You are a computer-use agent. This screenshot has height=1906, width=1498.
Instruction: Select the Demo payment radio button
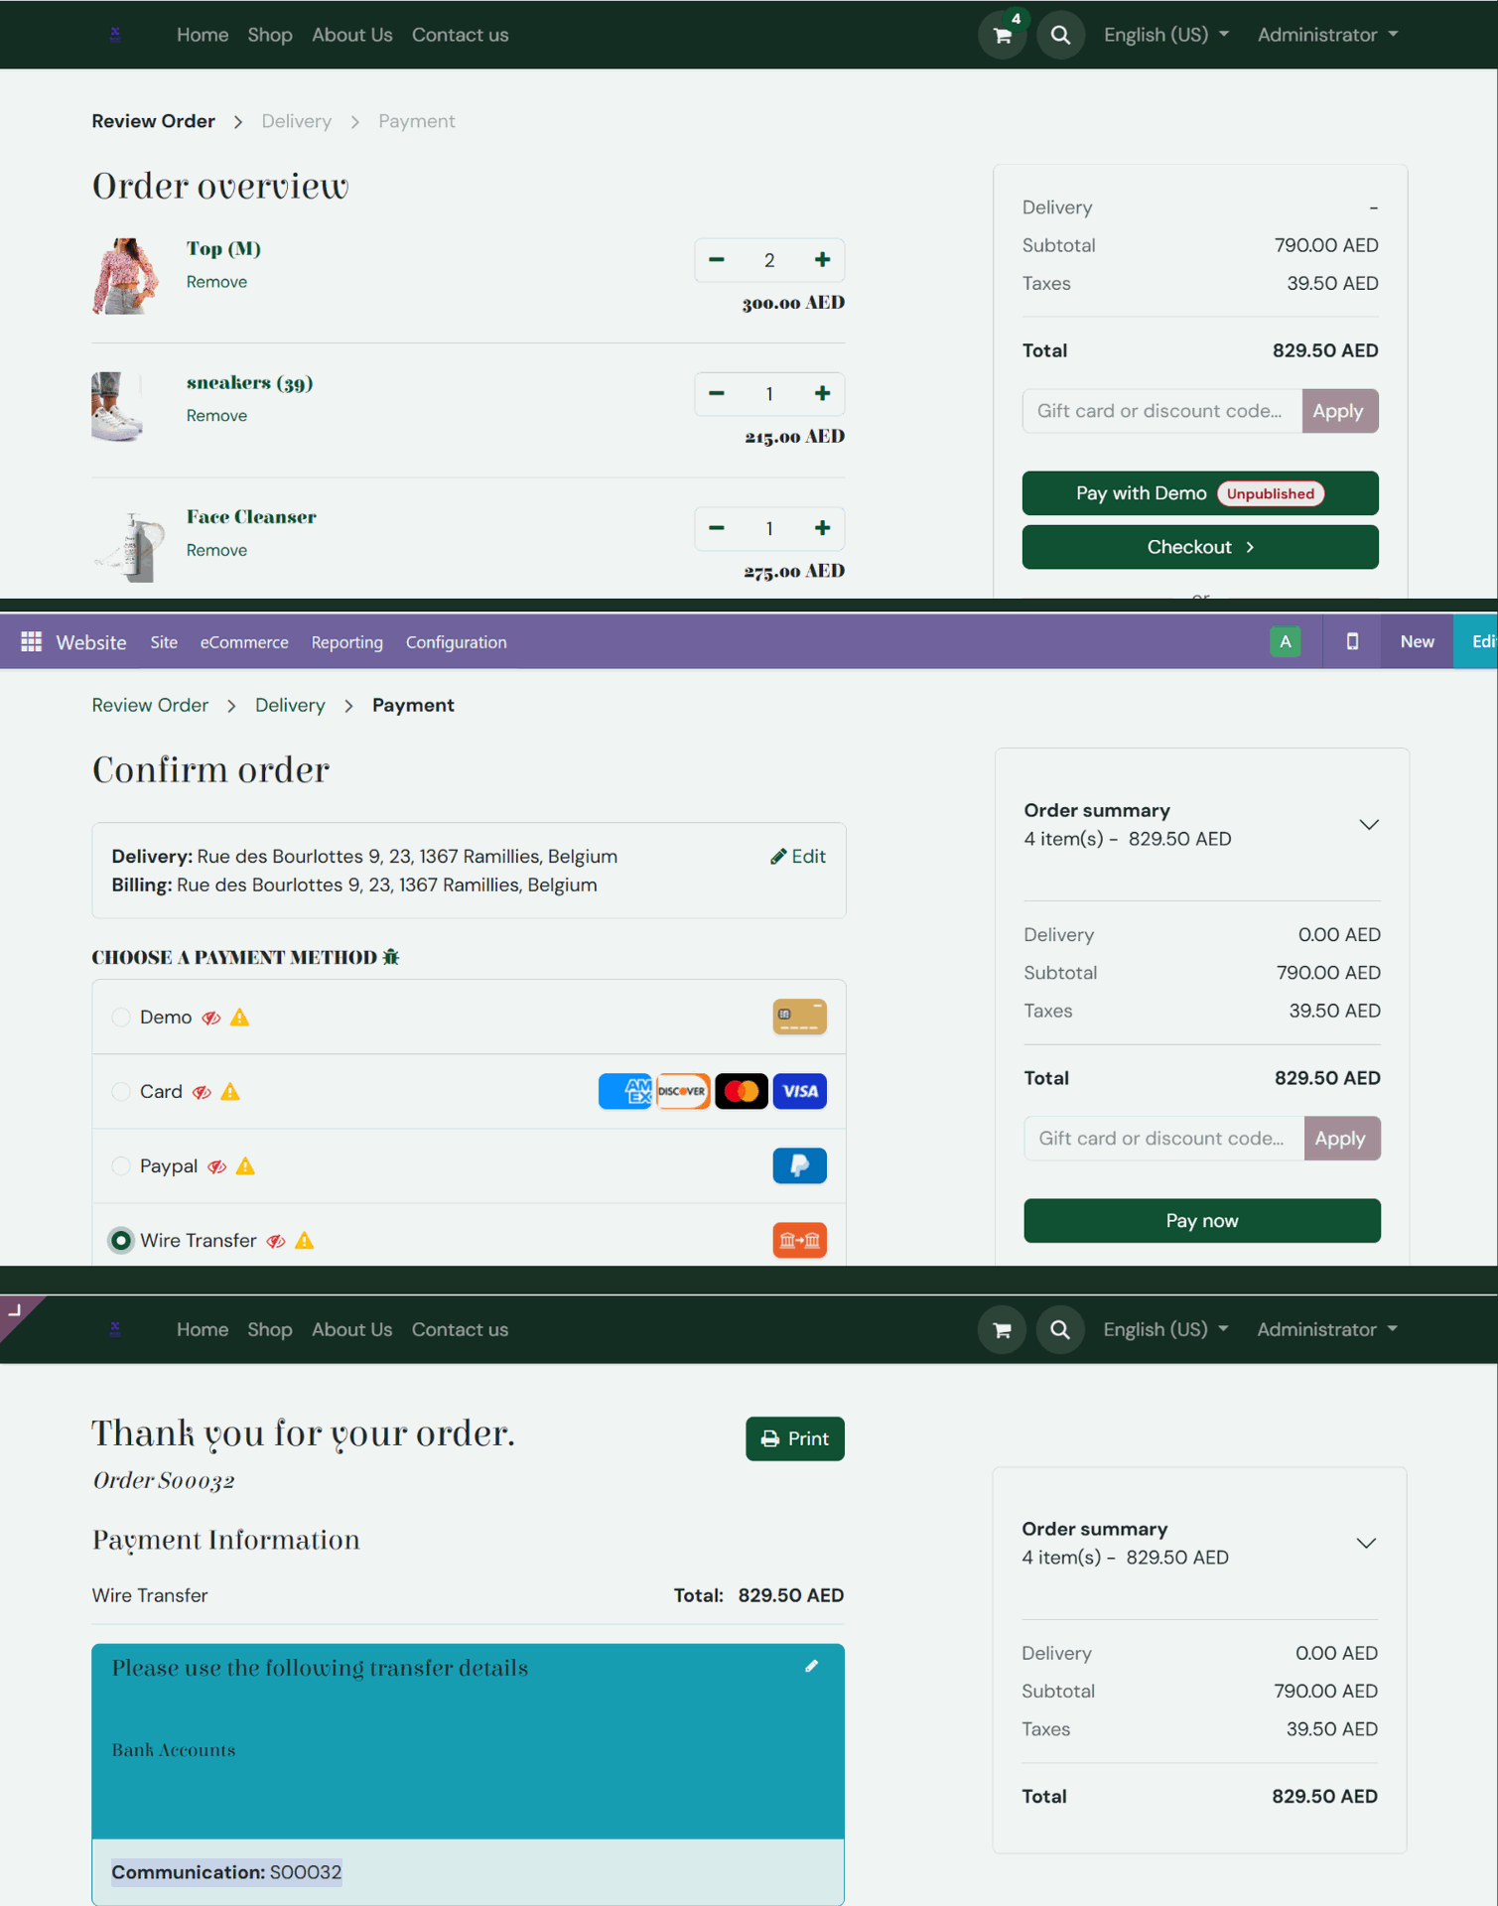pyautogui.click(x=121, y=1018)
